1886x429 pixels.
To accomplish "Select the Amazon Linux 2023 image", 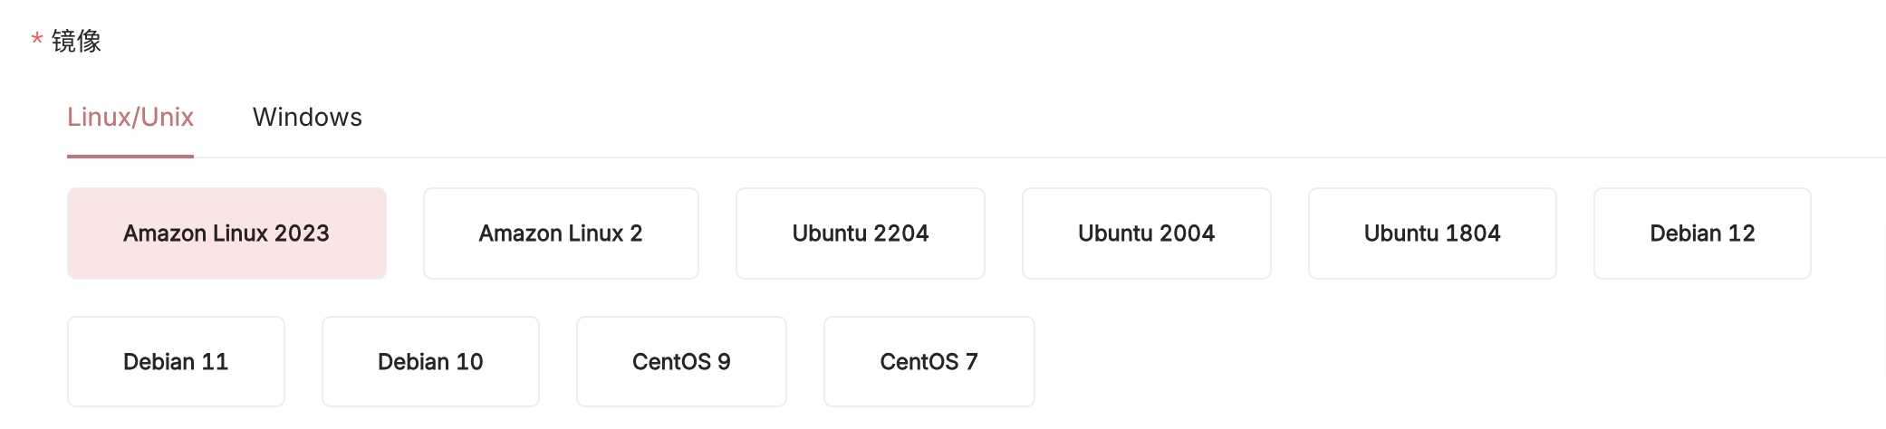I will (226, 234).
